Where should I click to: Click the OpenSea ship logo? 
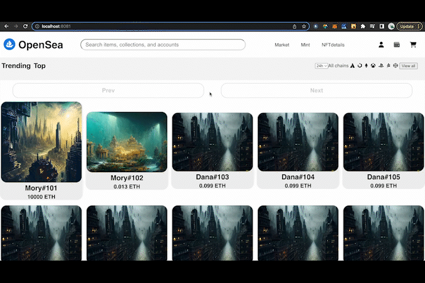coord(9,44)
